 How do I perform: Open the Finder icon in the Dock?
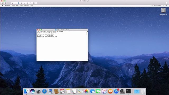coord(26,91)
